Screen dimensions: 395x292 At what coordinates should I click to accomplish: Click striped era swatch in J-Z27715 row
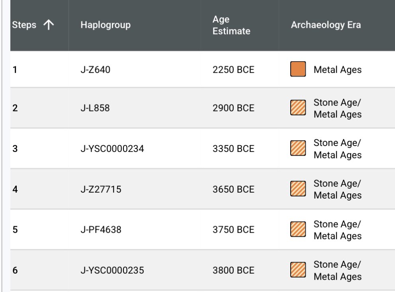coord(298,189)
